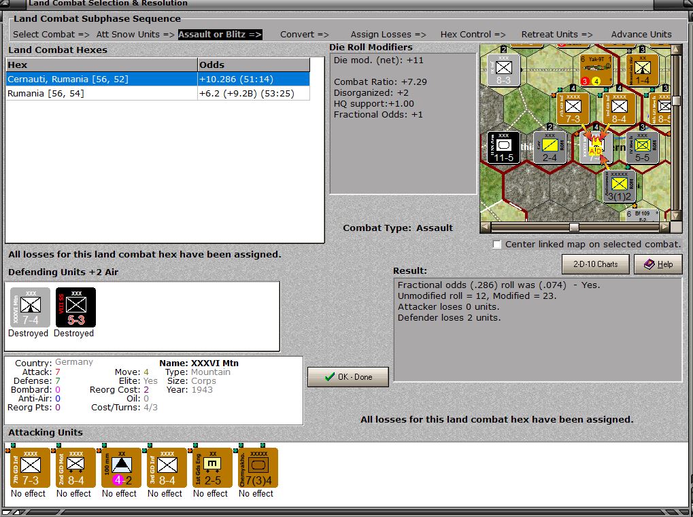
Task: Click the Advance Units subphase step
Action: pyautogui.click(x=641, y=34)
